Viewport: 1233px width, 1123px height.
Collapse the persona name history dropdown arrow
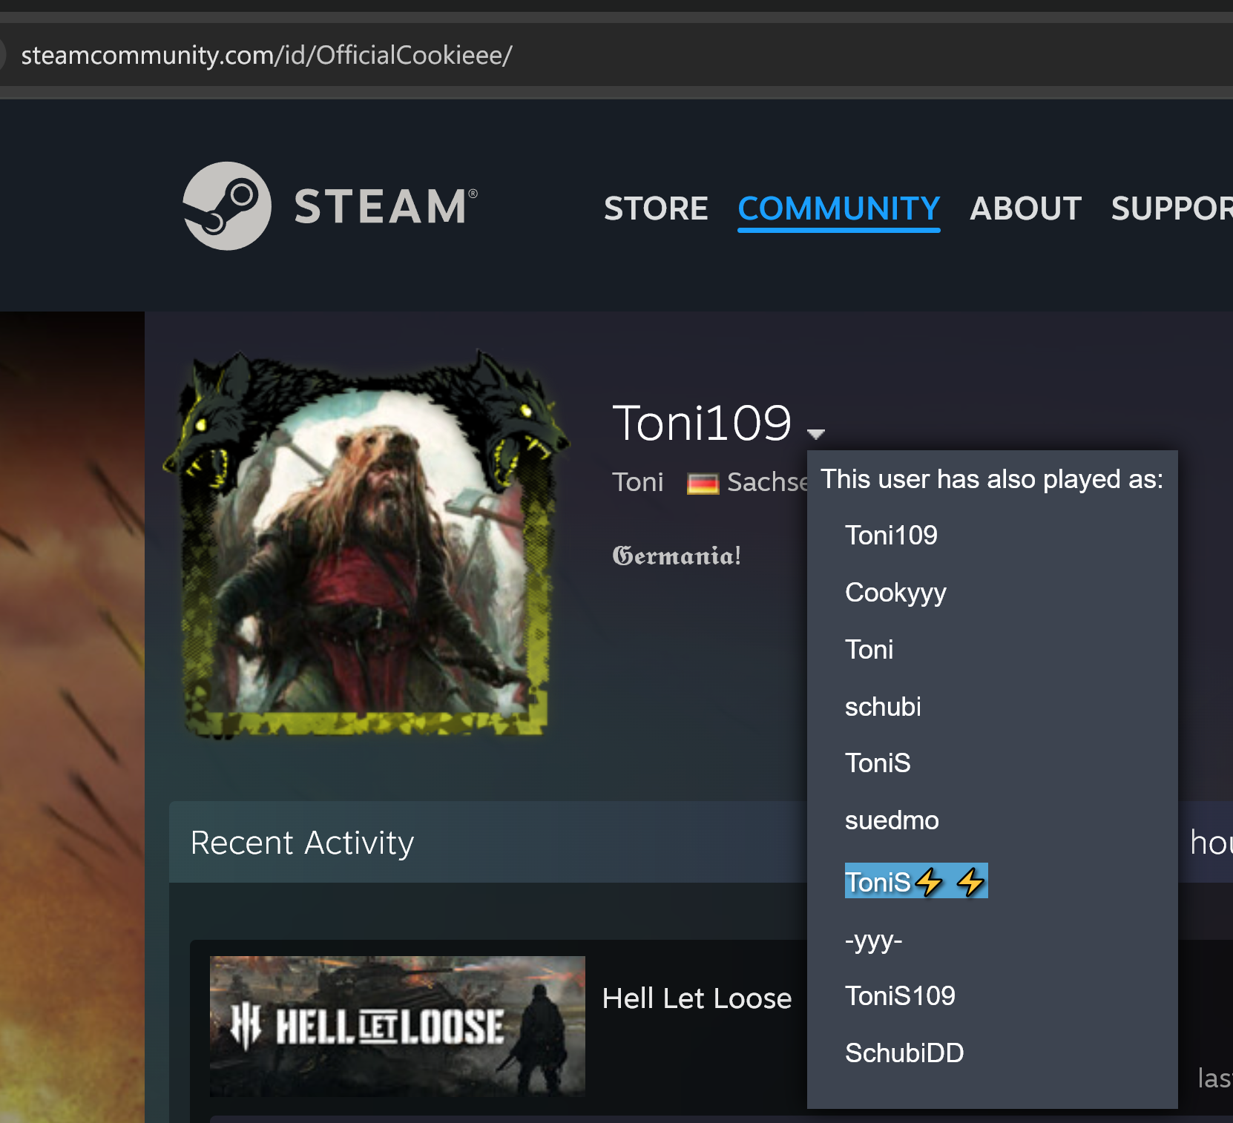[x=816, y=433]
